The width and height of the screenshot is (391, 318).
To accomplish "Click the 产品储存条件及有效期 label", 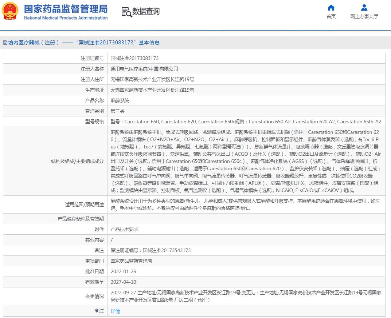I will pyautogui.click(x=81, y=219).
